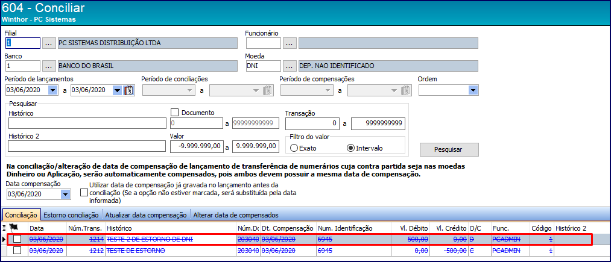611x262 pixels.
Task: Click the Transação start field
Action: point(312,123)
